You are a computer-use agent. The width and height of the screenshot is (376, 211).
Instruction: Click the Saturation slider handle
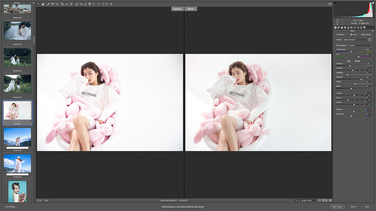coord(351,116)
